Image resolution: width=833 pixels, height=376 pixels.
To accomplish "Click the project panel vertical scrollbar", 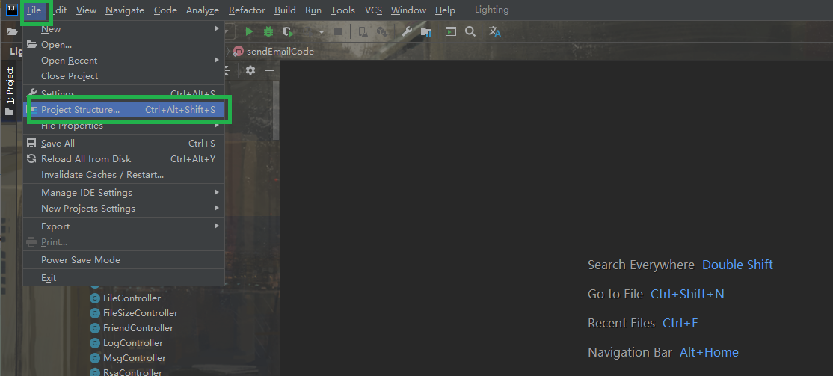I will point(276,111).
